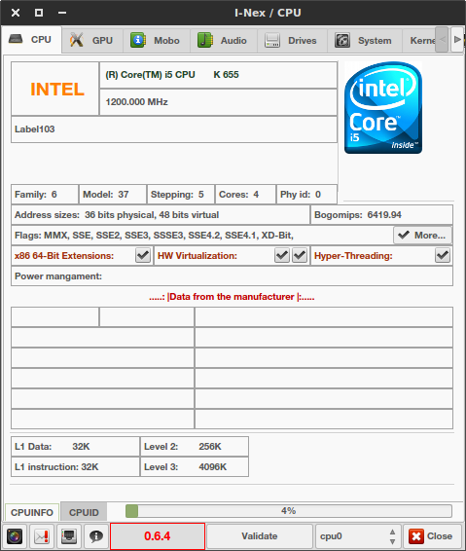Image resolution: width=466 pixels, height=551 pixels.
Task: Click the System tab icon
Action: click(x=342, y=40)
